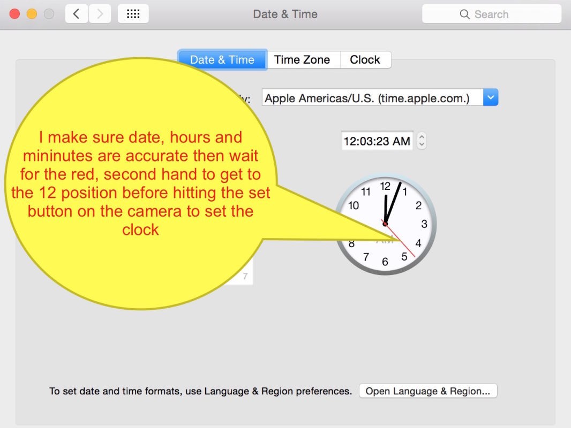Select the Date & Time tab
The image size is (571, 428).
coord(222,59)
